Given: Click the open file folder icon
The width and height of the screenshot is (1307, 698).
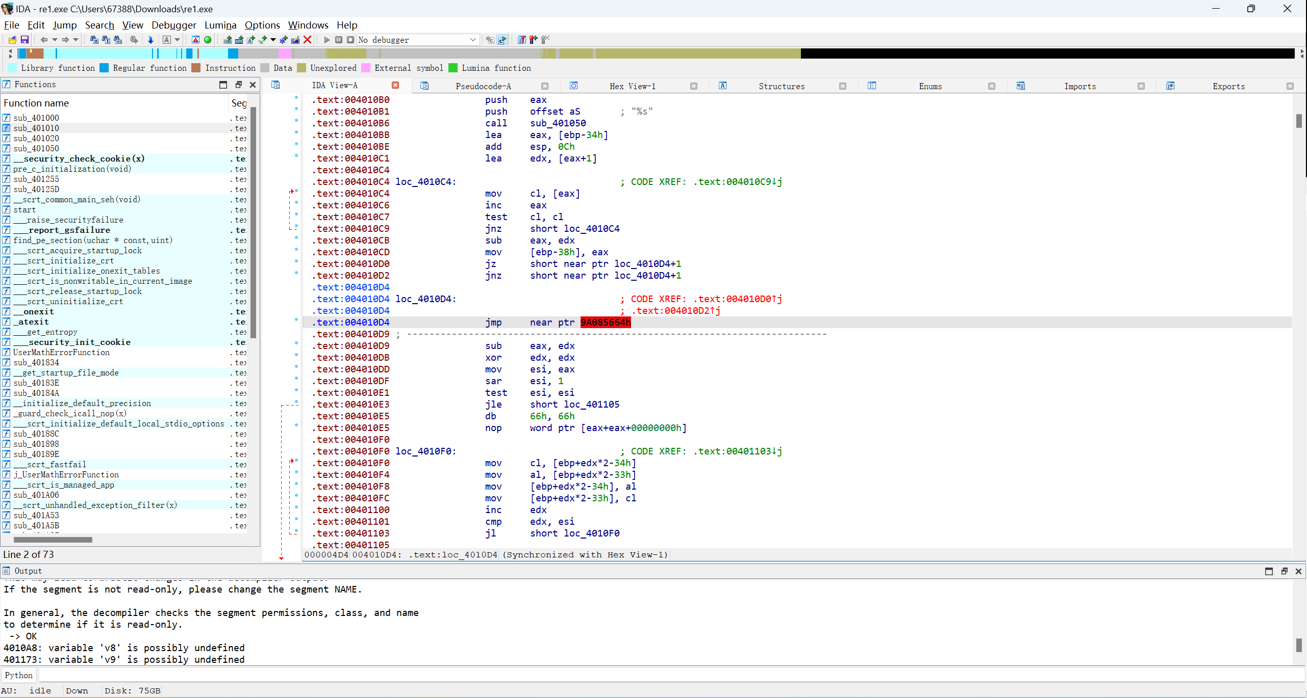Looking at the screenshot, I should click(x=12, y=40).
